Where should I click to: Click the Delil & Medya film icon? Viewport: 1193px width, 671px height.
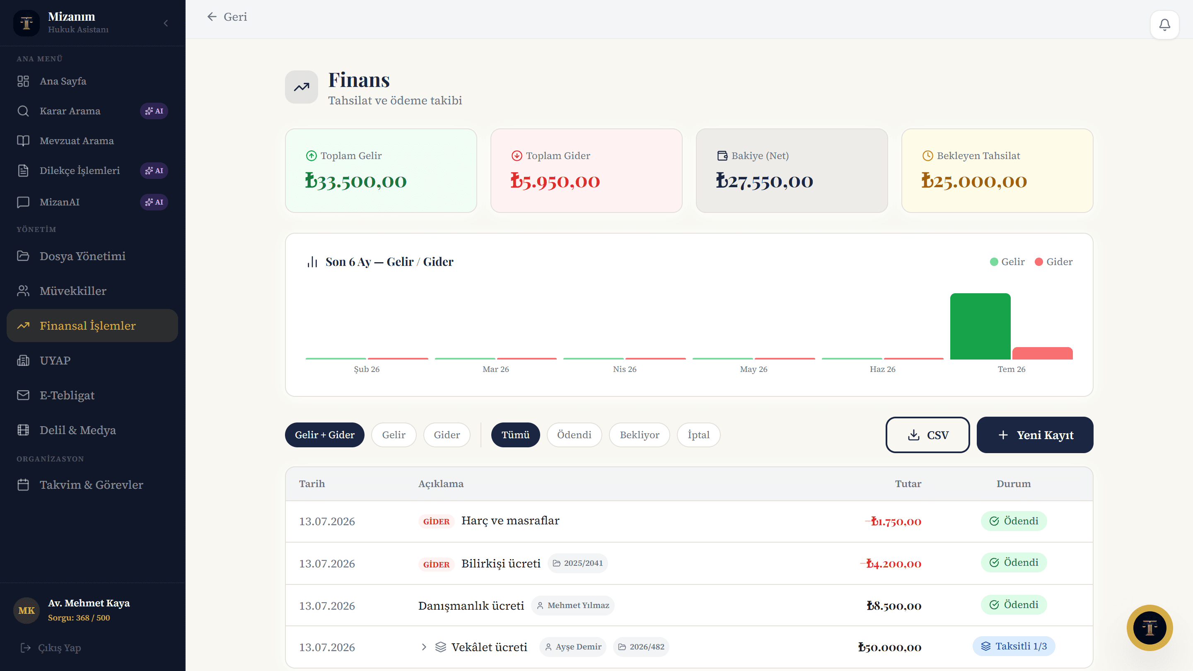pos(23,430)
